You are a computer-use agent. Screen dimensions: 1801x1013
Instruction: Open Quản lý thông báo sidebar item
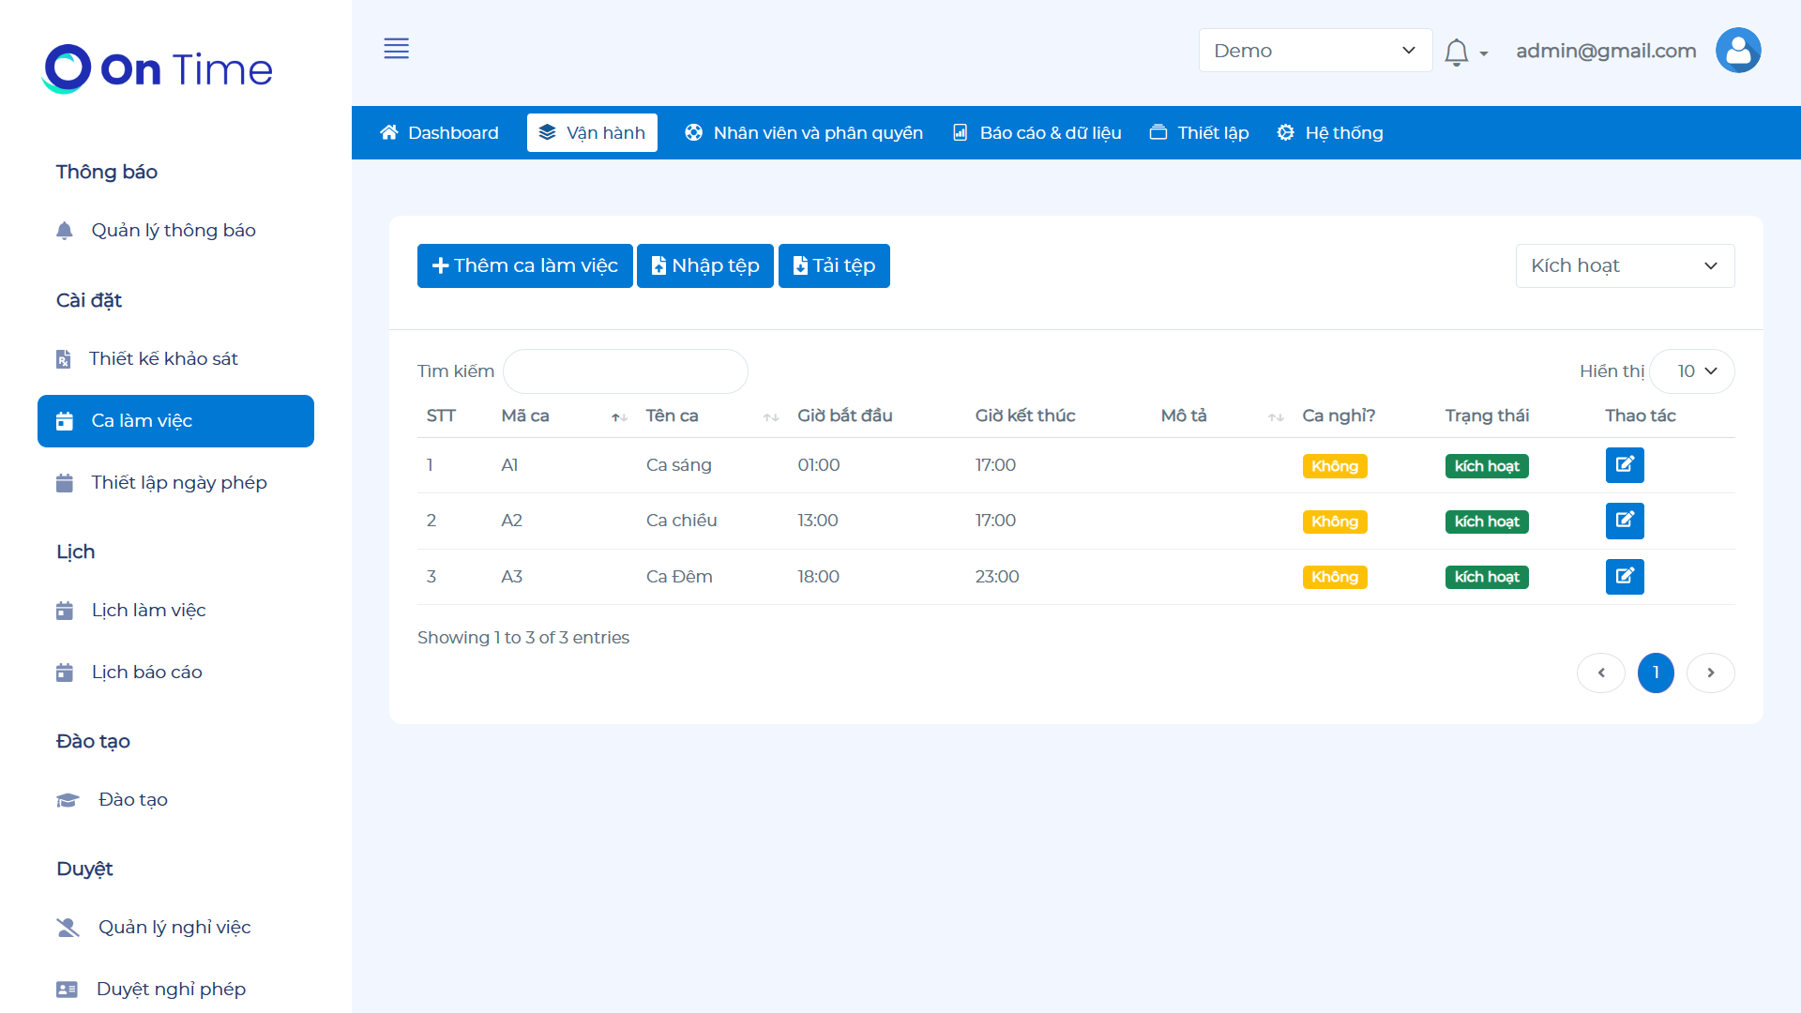click(173, 231)
